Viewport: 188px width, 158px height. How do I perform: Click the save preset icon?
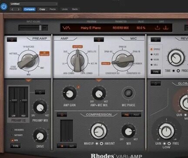tap(158, 27)
